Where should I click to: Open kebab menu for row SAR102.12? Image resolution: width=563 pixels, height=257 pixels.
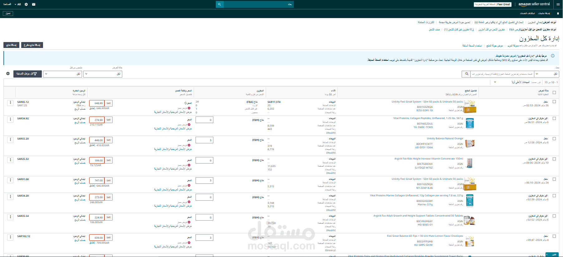[x=10, y=237]
